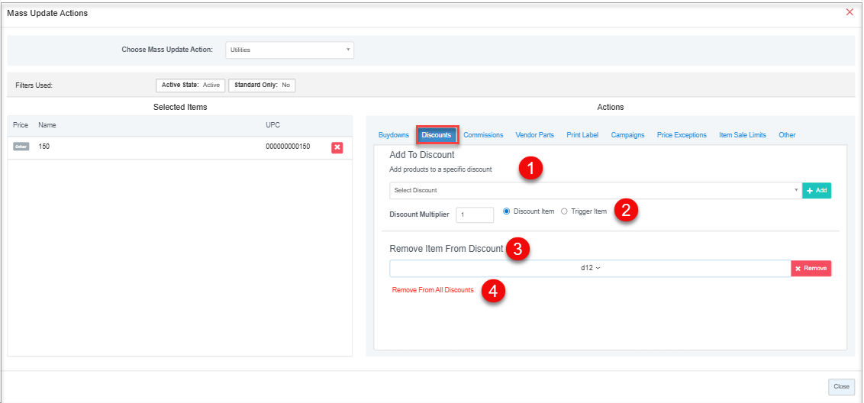Select the Discount Item radio button
Image resolution: width=864 pixels, height=403 pixels.
[507, 211]
